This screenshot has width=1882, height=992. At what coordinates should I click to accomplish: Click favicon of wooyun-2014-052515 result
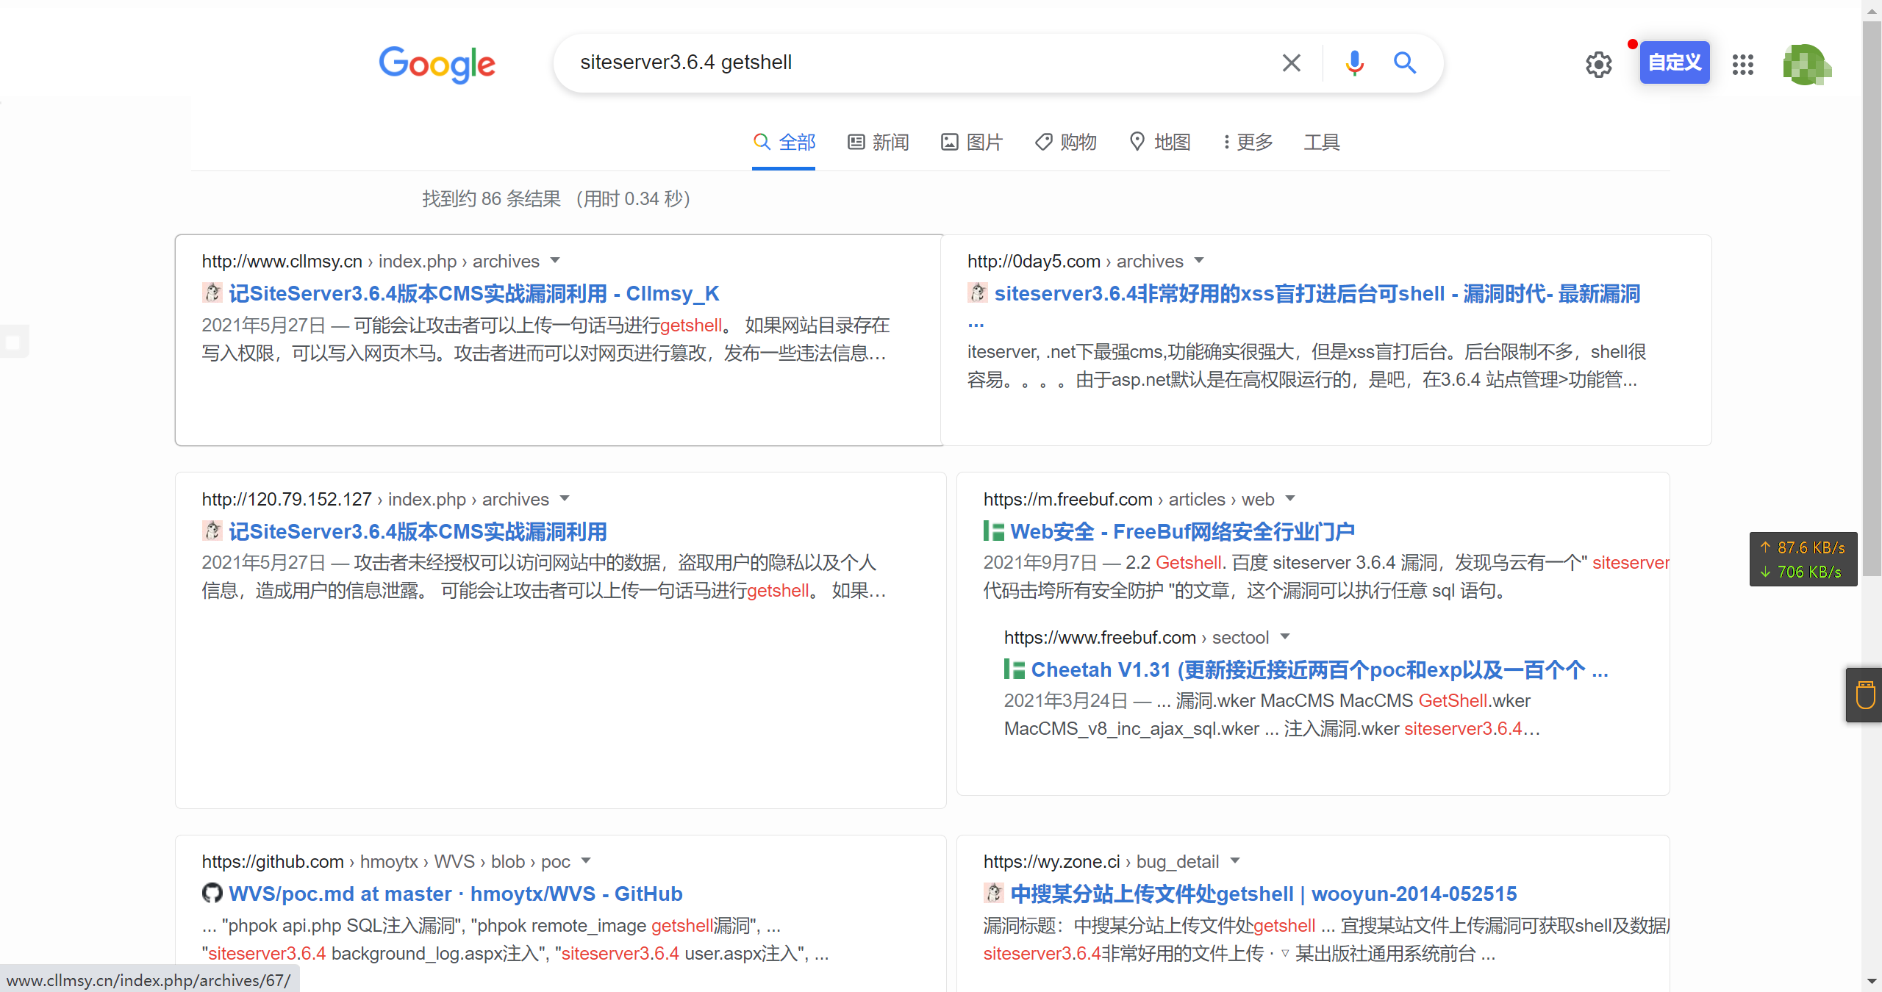[994, 893]
